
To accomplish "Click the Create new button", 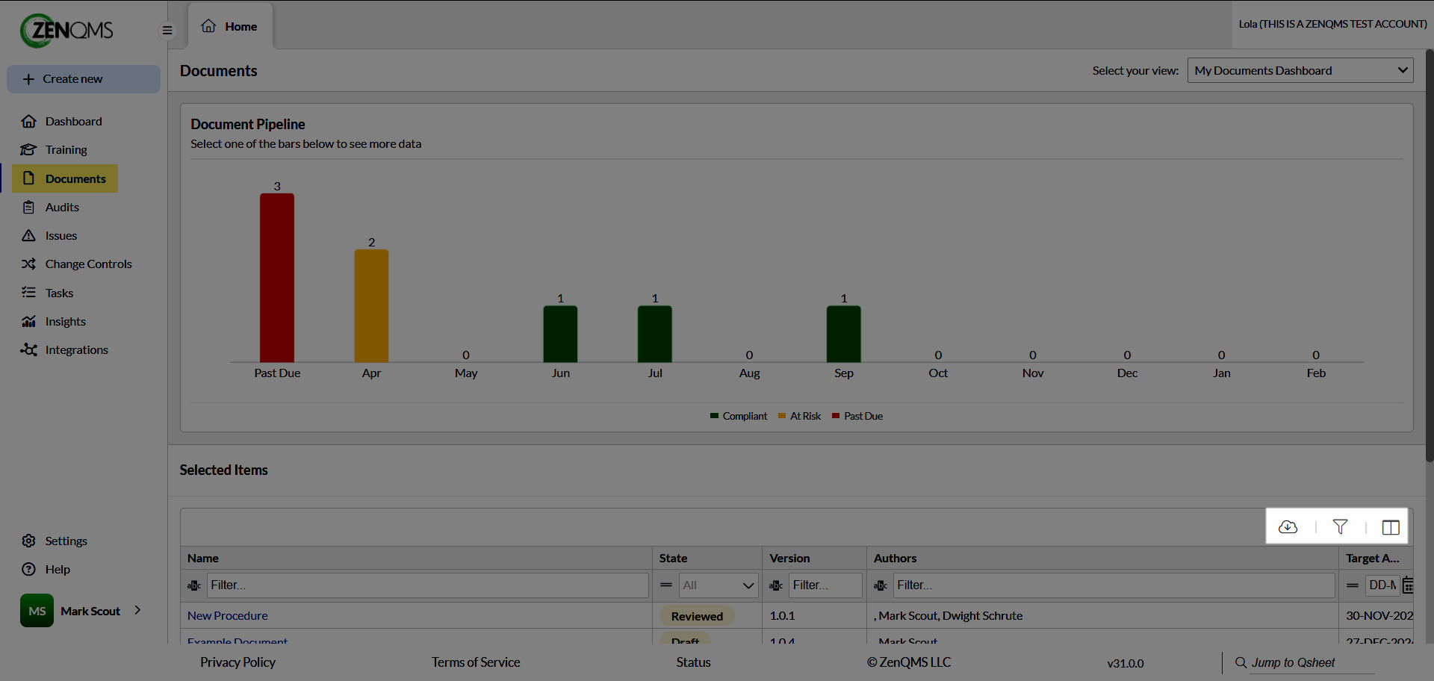I will pyautogui.click(x=84, y=79).
